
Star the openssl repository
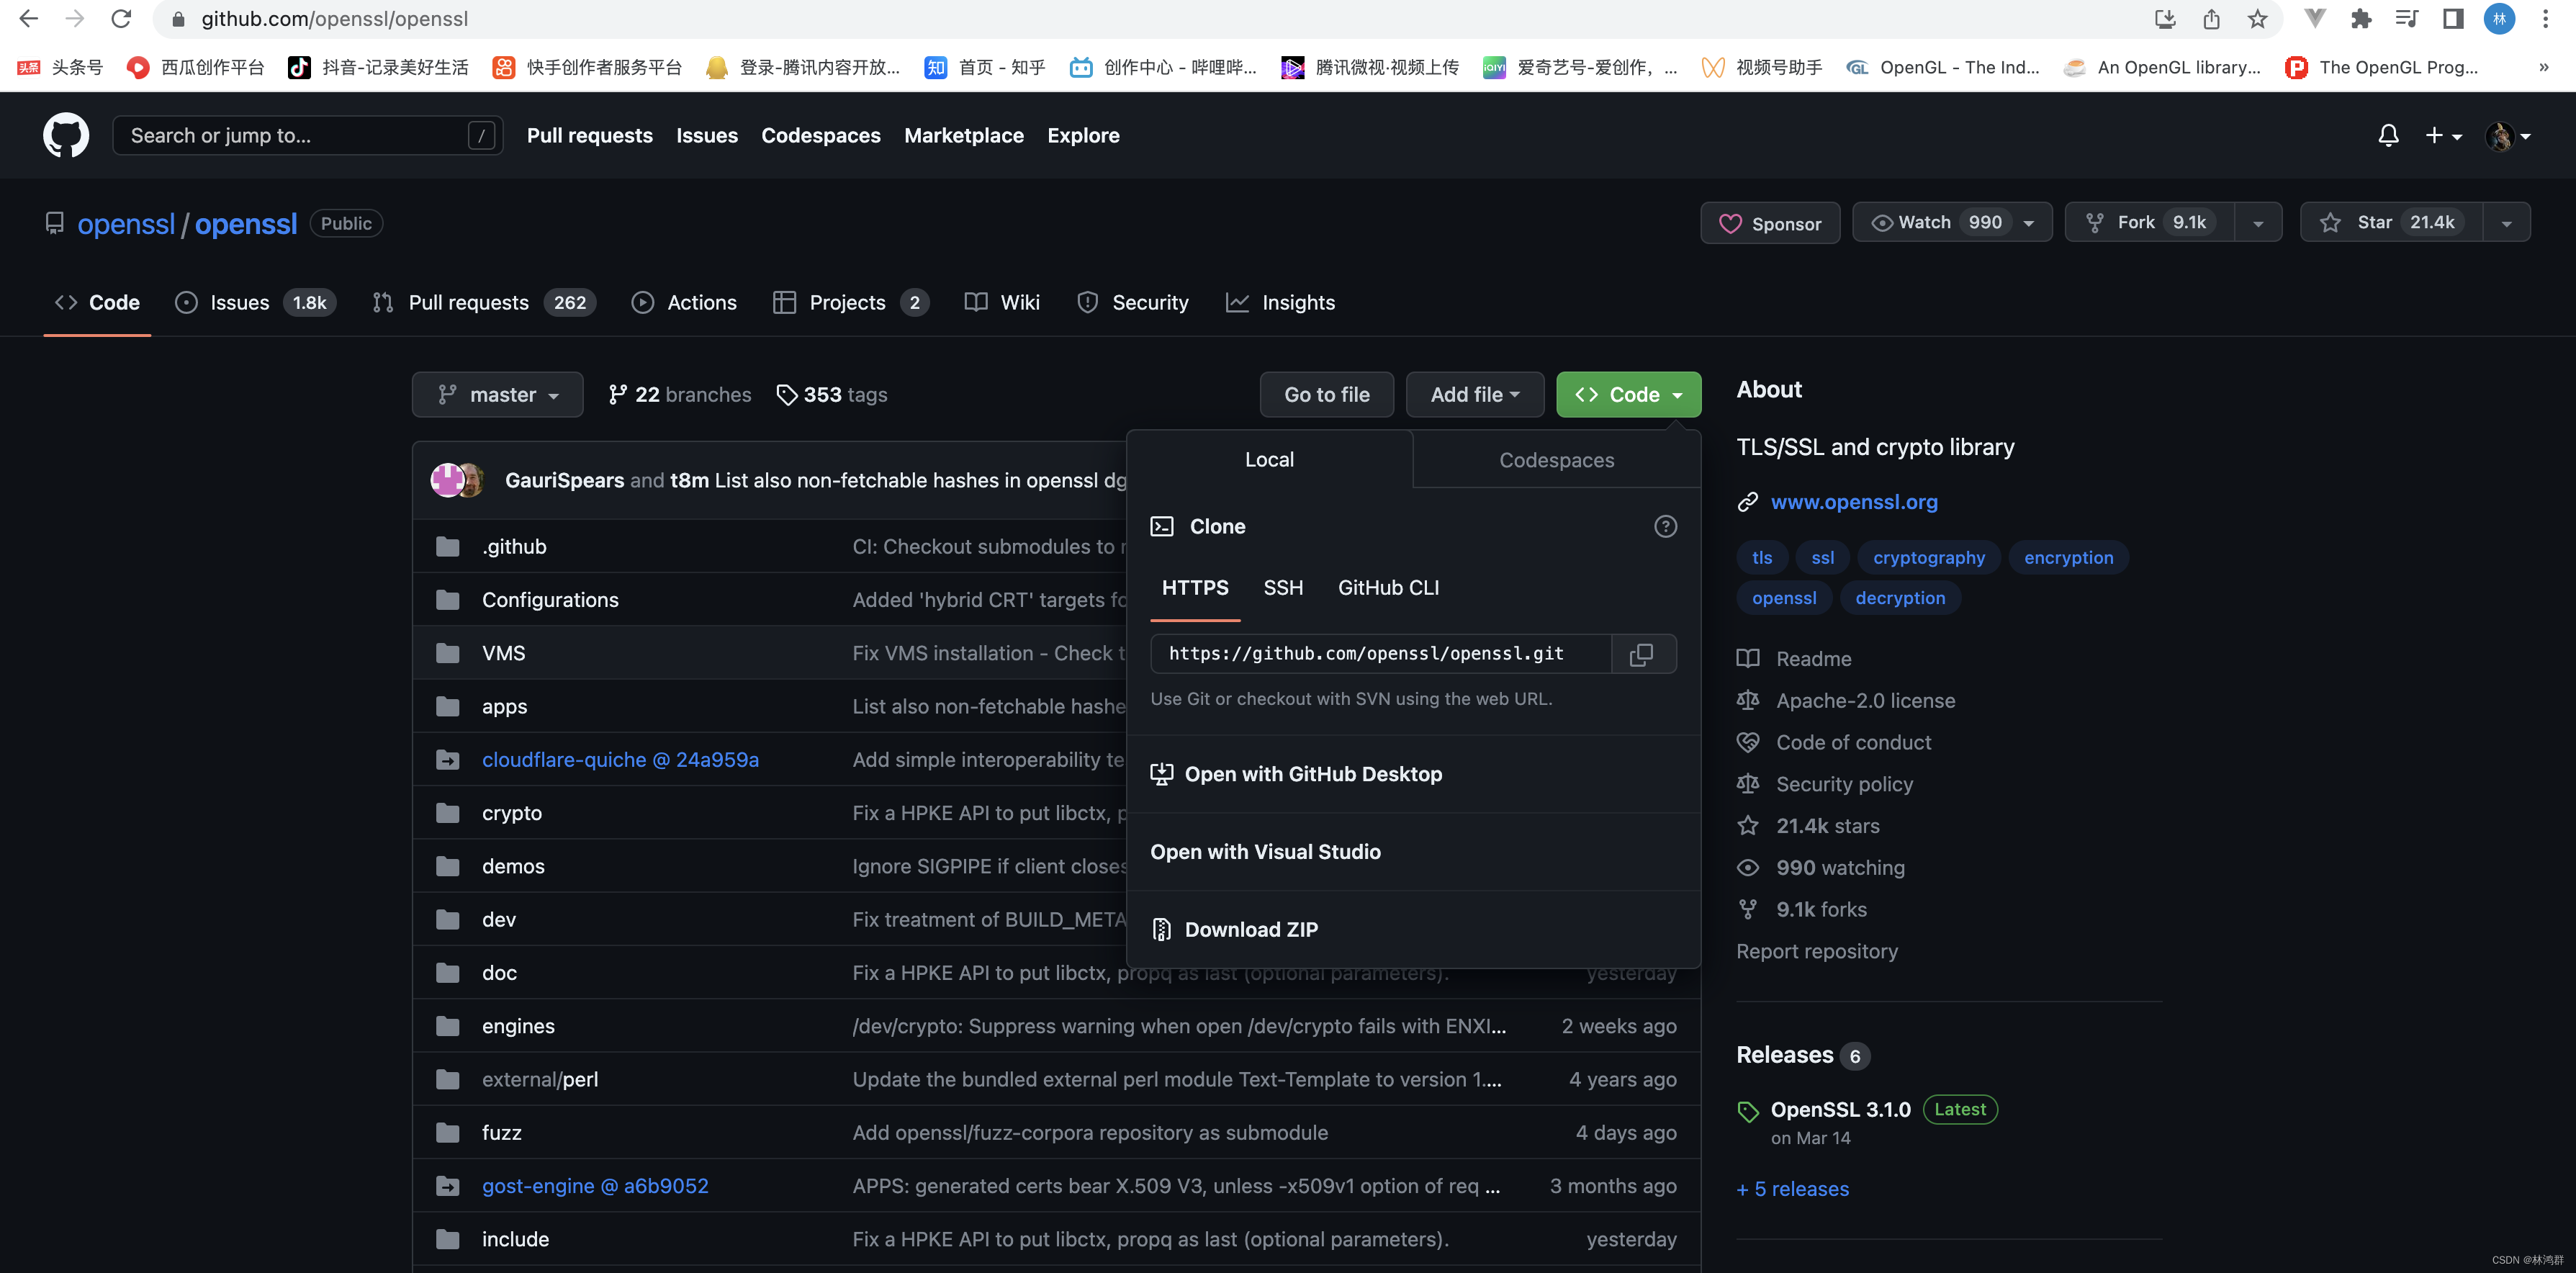[2392, 222]
